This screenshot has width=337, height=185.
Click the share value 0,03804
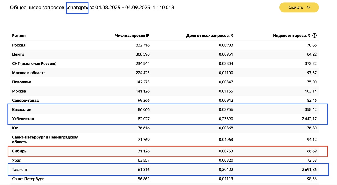click(226, 63)
